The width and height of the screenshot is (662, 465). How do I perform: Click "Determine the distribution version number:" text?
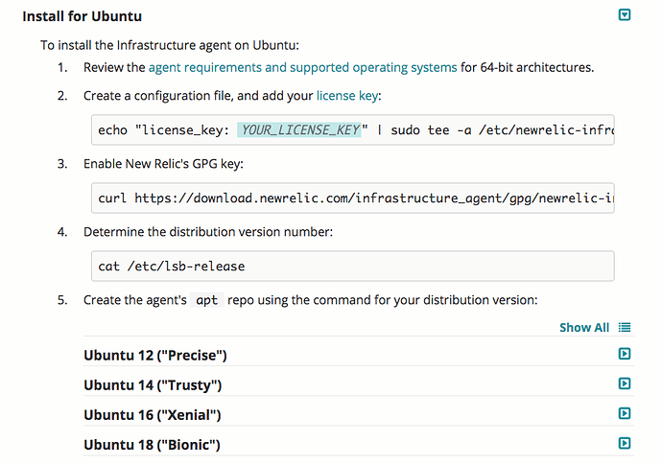click(208, 232)
